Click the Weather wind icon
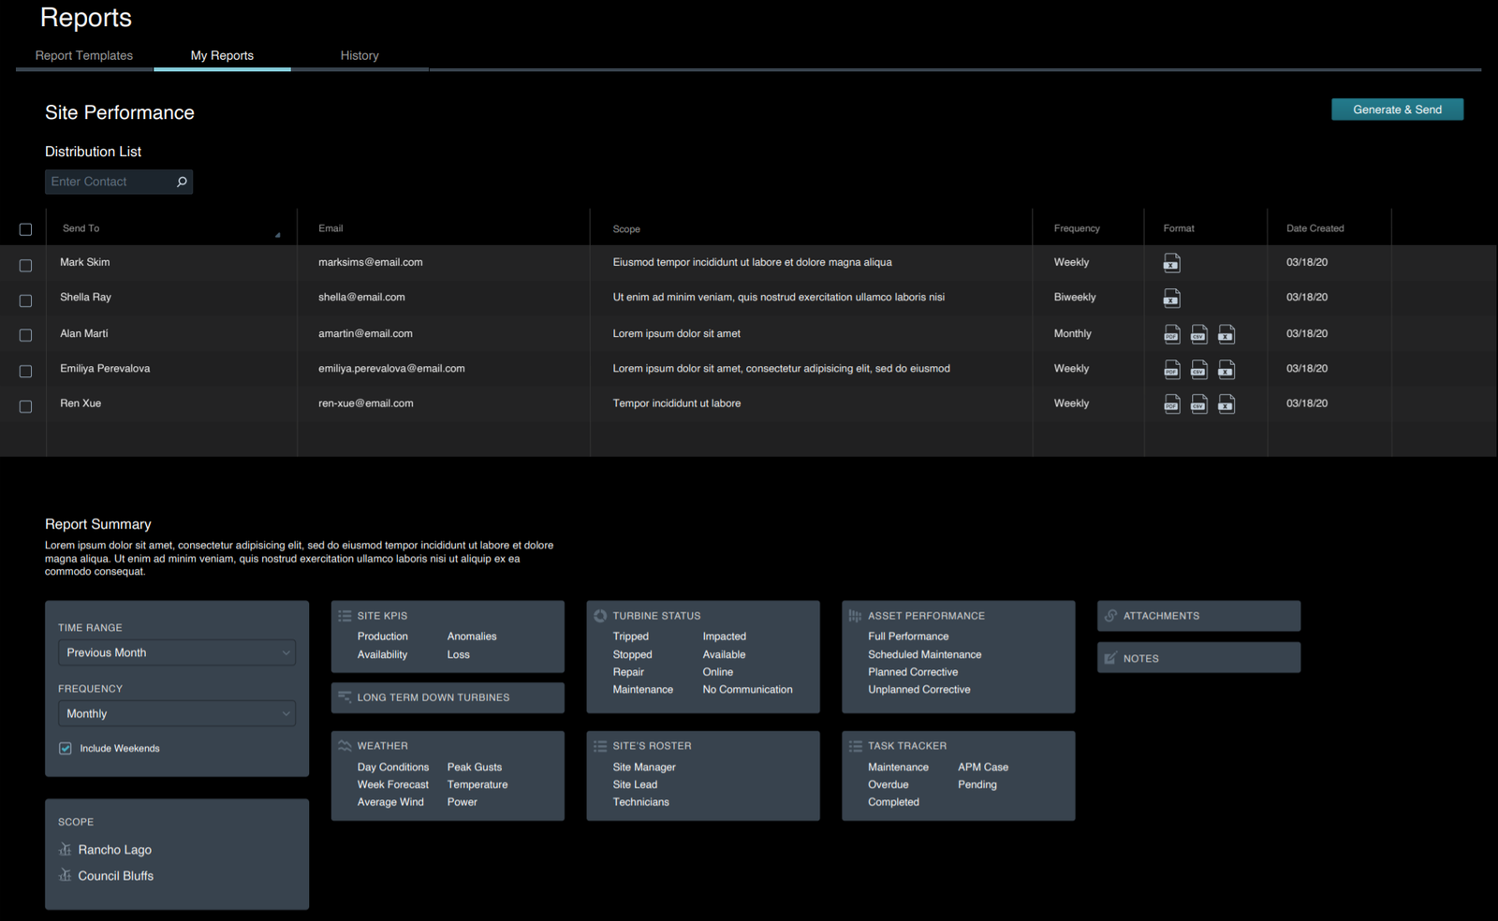The height and width of the screenshot is (921, 1498). click(x=345, y=746)
